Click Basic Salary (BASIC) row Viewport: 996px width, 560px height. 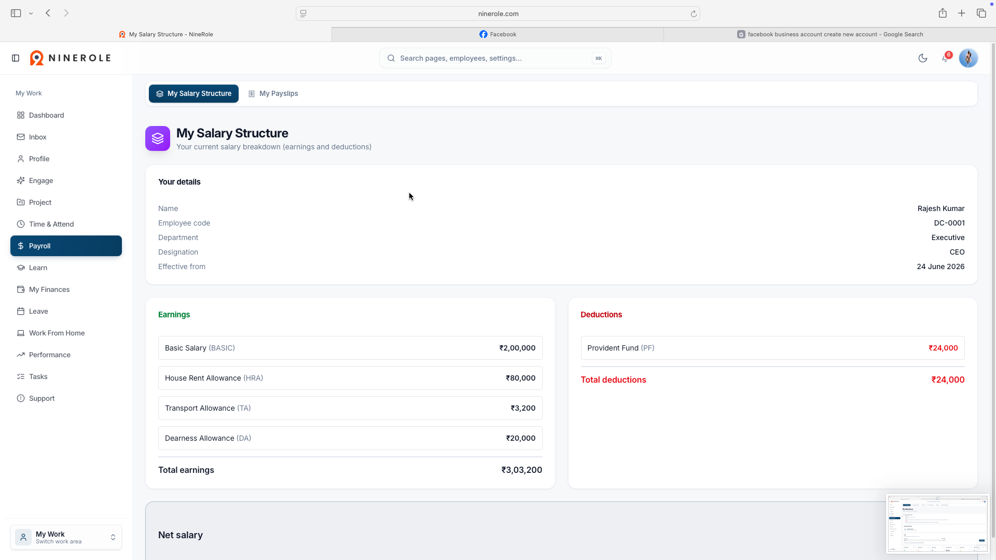point(350,348)
